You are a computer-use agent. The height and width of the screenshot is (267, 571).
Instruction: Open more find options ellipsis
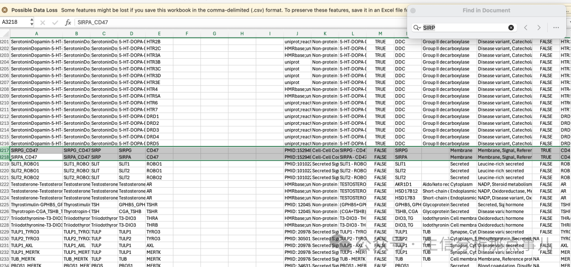click(x=556, y=27)
